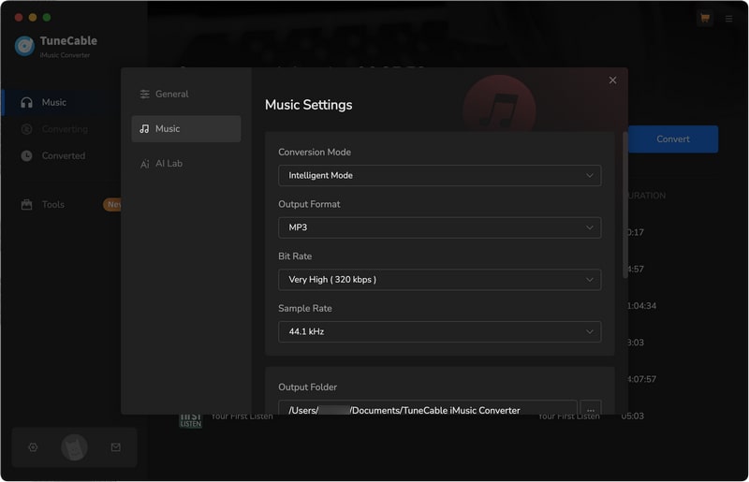749x482 pixels.
Task: Click the toolbox icon beside Tools
Action: point(27,204)
